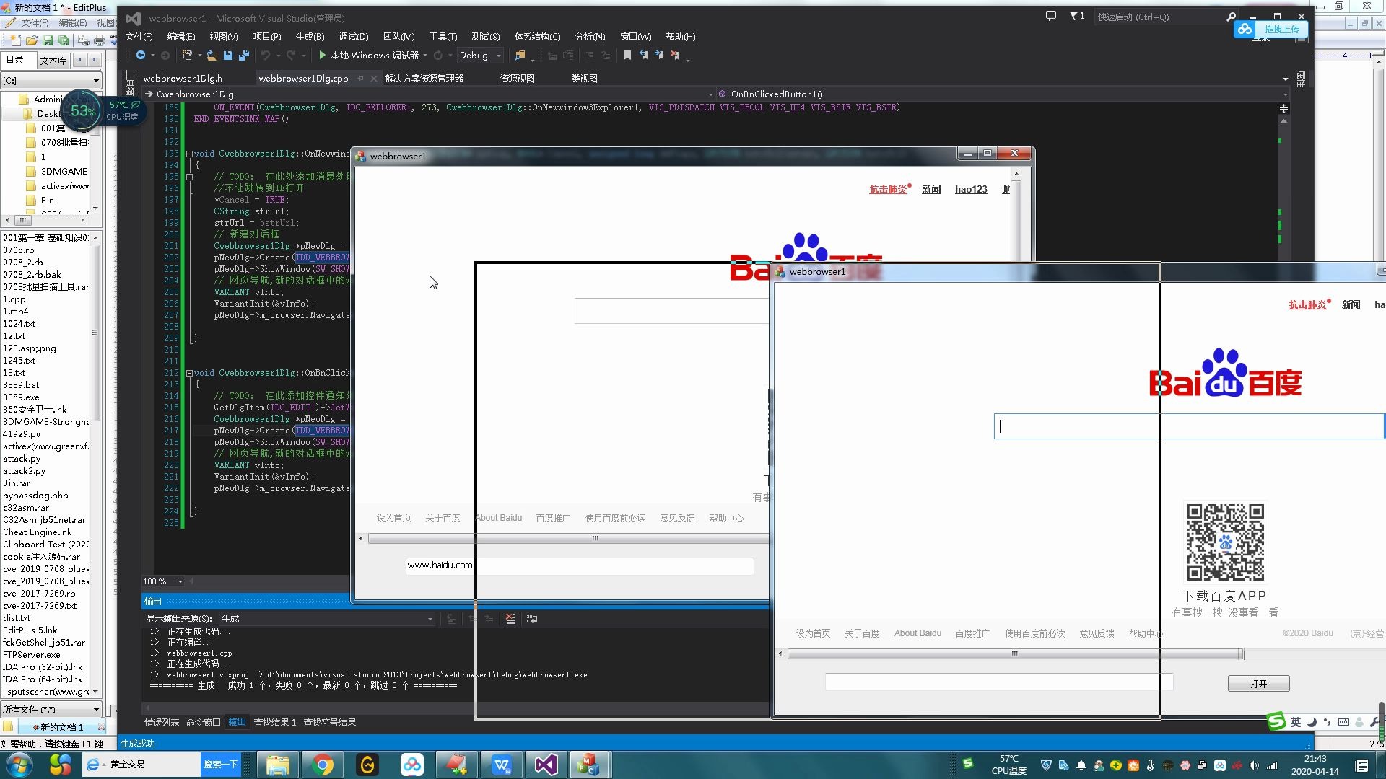Open Baidu Netdisk icon on taskbar
Viewport: 1386px width, 779px height.
point(412,765)
